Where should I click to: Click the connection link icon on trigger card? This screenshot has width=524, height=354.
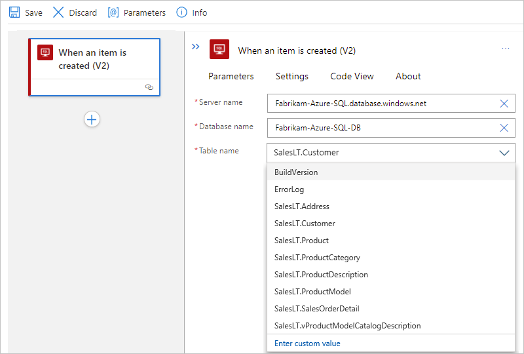point(149,87)
